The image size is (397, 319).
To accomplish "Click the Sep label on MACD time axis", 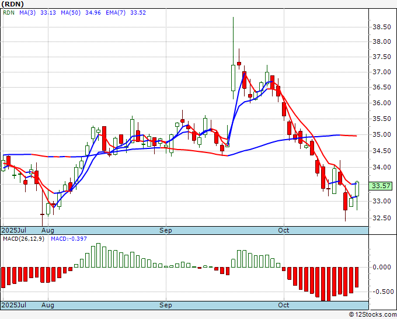I will pos(166,305).
